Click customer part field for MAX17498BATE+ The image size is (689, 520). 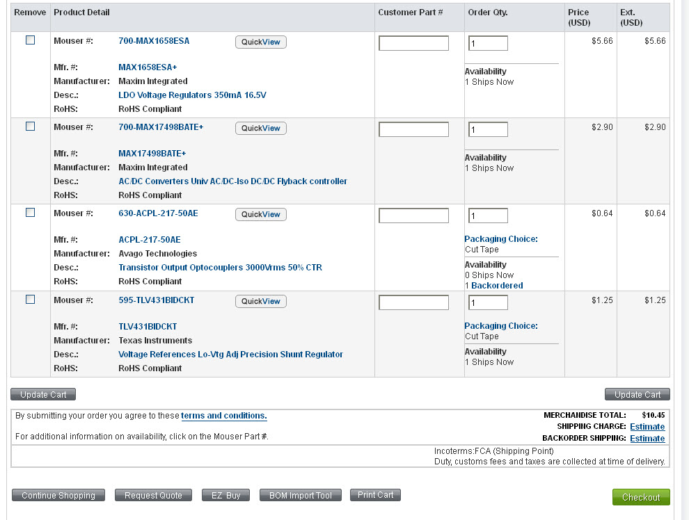point(413,129)
